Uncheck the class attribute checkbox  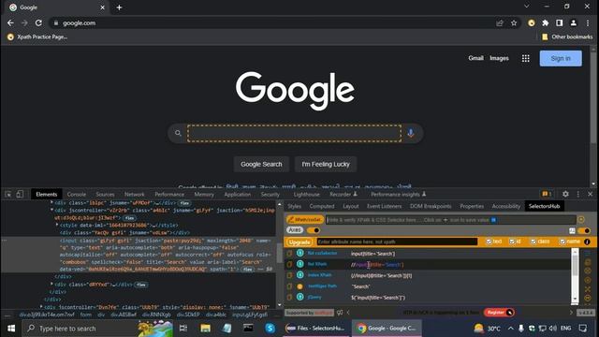click(533, 242)
